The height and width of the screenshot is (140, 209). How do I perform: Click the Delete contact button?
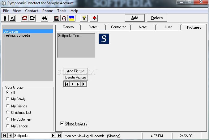[x=157, y=18]
